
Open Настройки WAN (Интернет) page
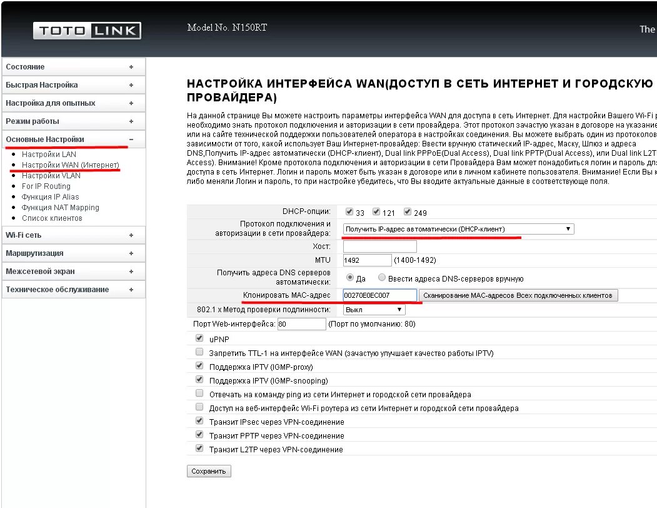tap(71, 165)
